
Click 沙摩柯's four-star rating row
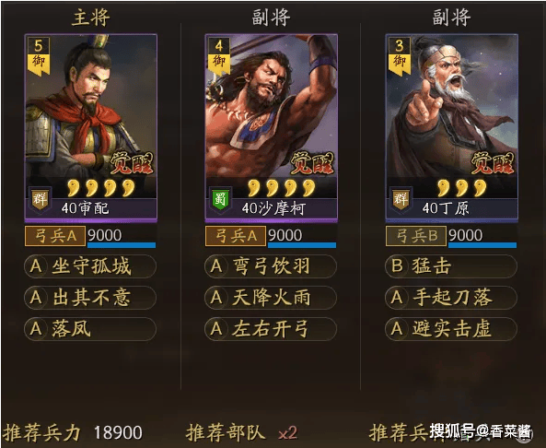[x=282, y=188]
